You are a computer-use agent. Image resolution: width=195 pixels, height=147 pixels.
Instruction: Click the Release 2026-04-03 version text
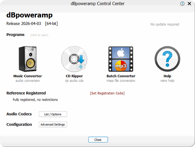[x=24, y=24]
